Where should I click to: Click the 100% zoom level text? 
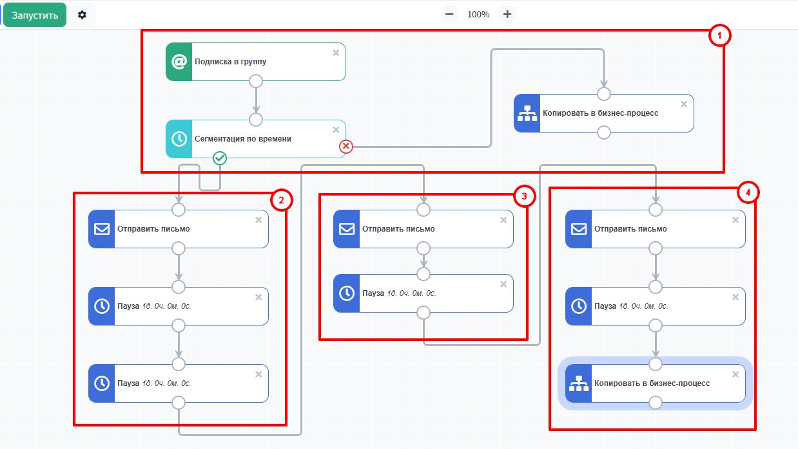point(478,14)
